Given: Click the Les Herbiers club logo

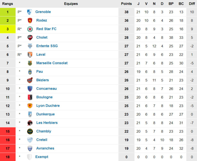Looking at the screenshot, I should tap(30, 123).
